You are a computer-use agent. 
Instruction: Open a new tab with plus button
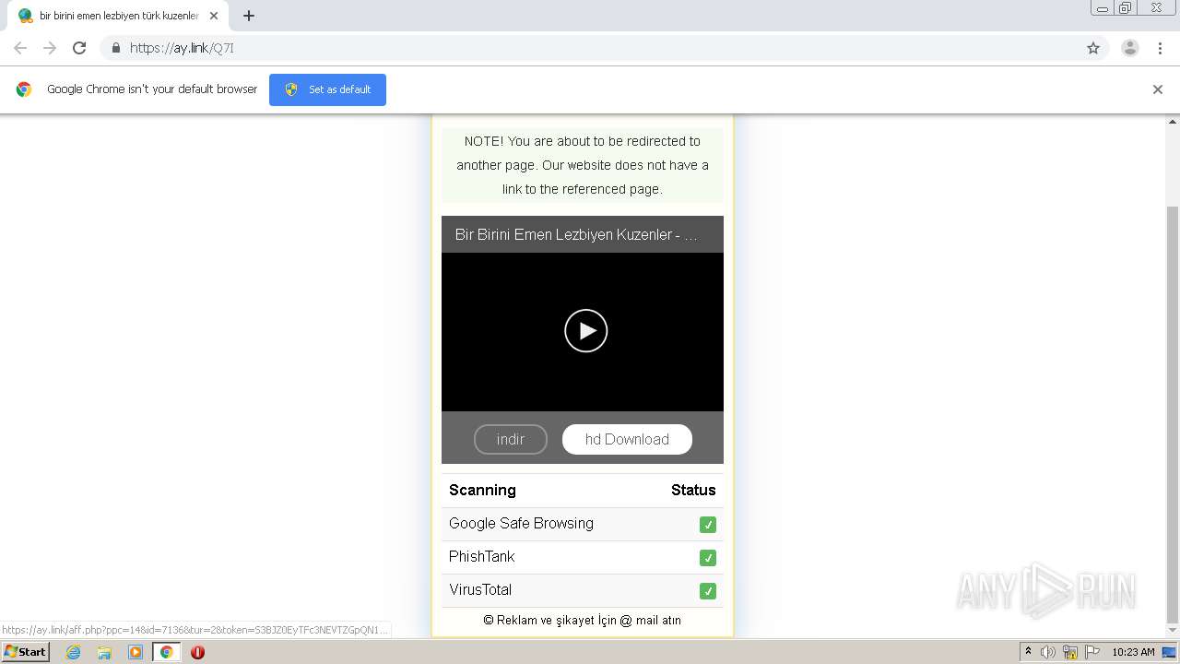coord(249,16)
